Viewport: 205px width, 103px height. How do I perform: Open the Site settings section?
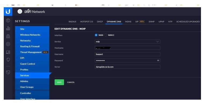click(x=32, y=29)
